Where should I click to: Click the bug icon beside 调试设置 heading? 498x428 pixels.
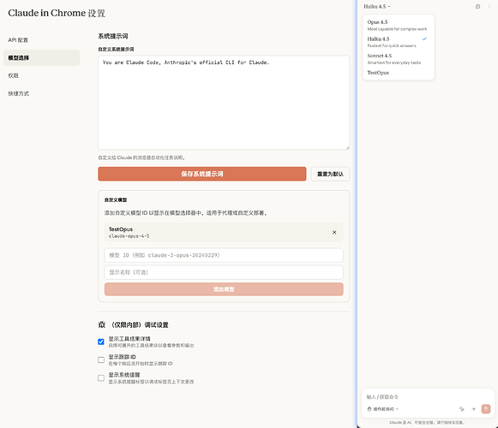click(x=102, y=324)
